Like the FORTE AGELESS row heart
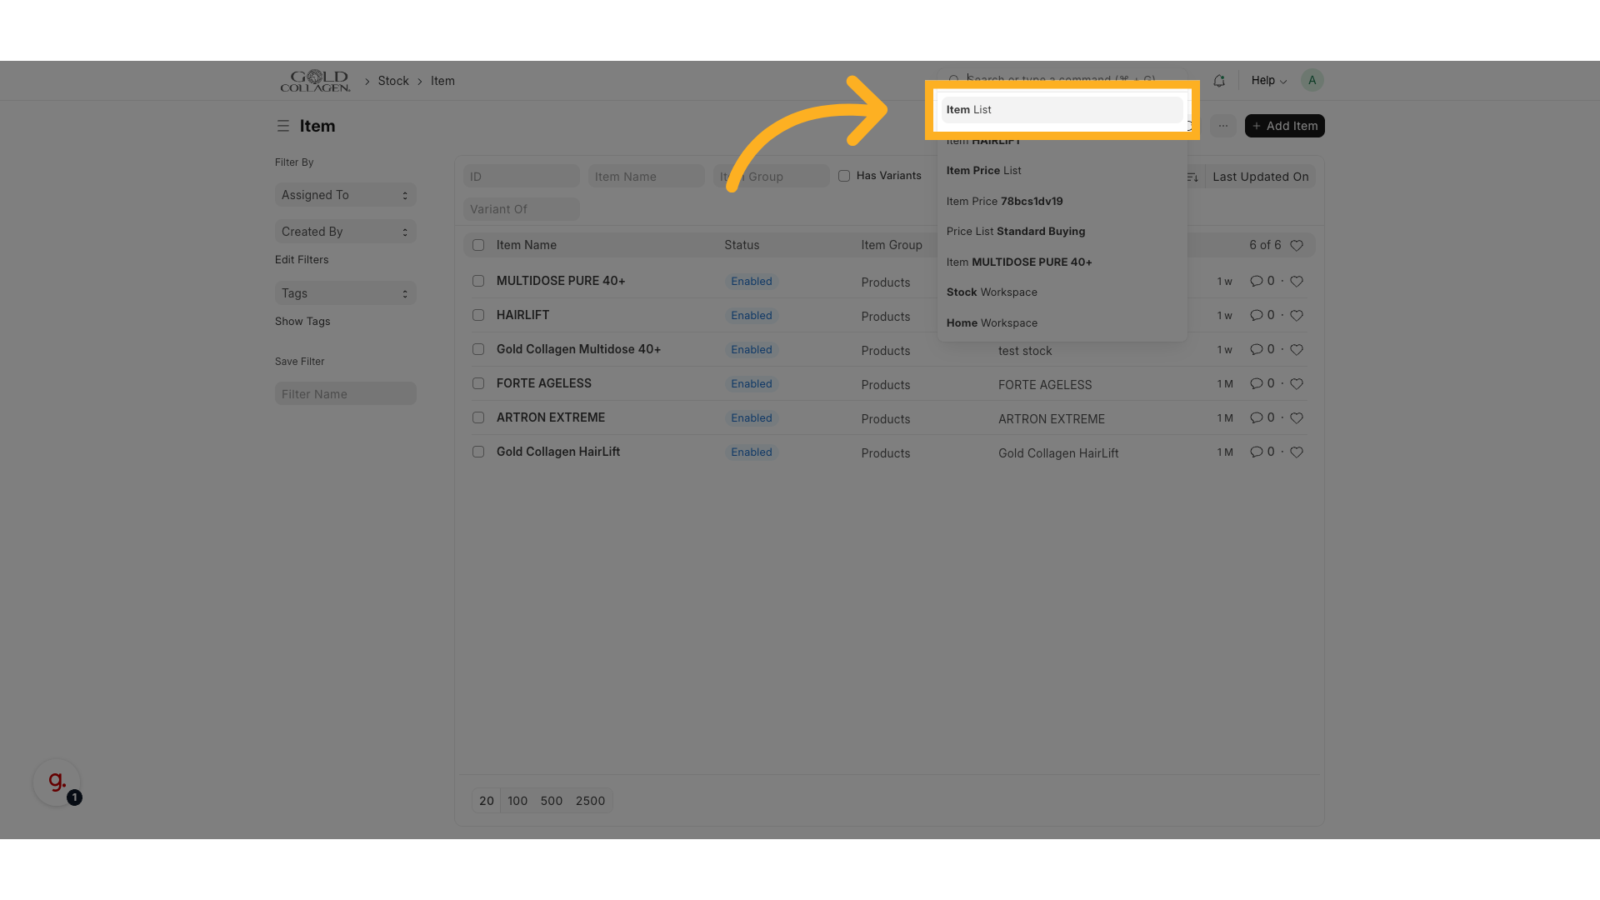1600x900 pixels. tap(1297, 384)
